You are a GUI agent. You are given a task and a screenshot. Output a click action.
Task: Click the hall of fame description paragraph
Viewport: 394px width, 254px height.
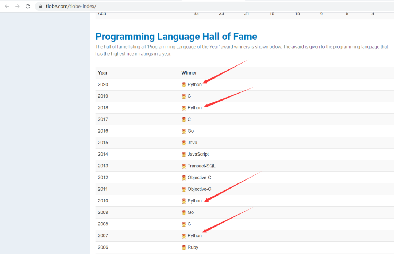tap(242, 50)
